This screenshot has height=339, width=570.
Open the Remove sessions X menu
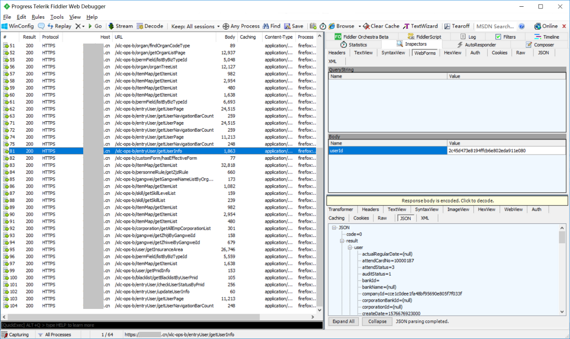[80, 26]
